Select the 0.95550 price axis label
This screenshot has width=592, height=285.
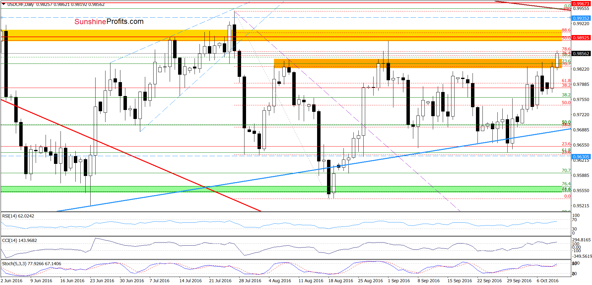click(x=581, y=191)
